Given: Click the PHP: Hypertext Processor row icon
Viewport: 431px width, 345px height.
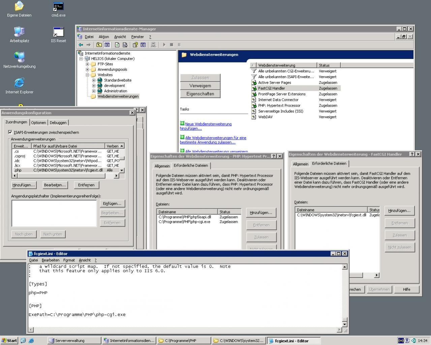Looking at the screenshot, I should pyautogui.click(x=254, y=106).
